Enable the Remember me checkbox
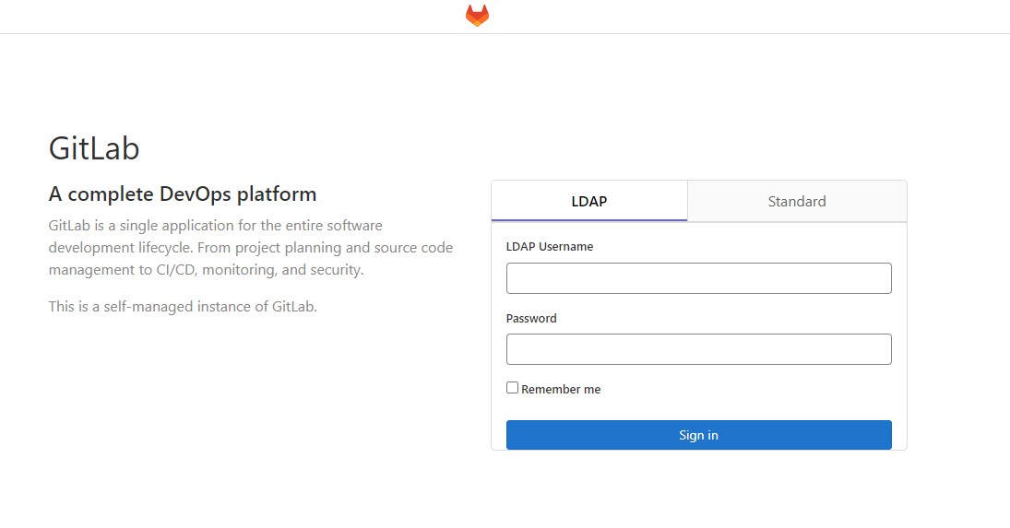 coord(513,388)
